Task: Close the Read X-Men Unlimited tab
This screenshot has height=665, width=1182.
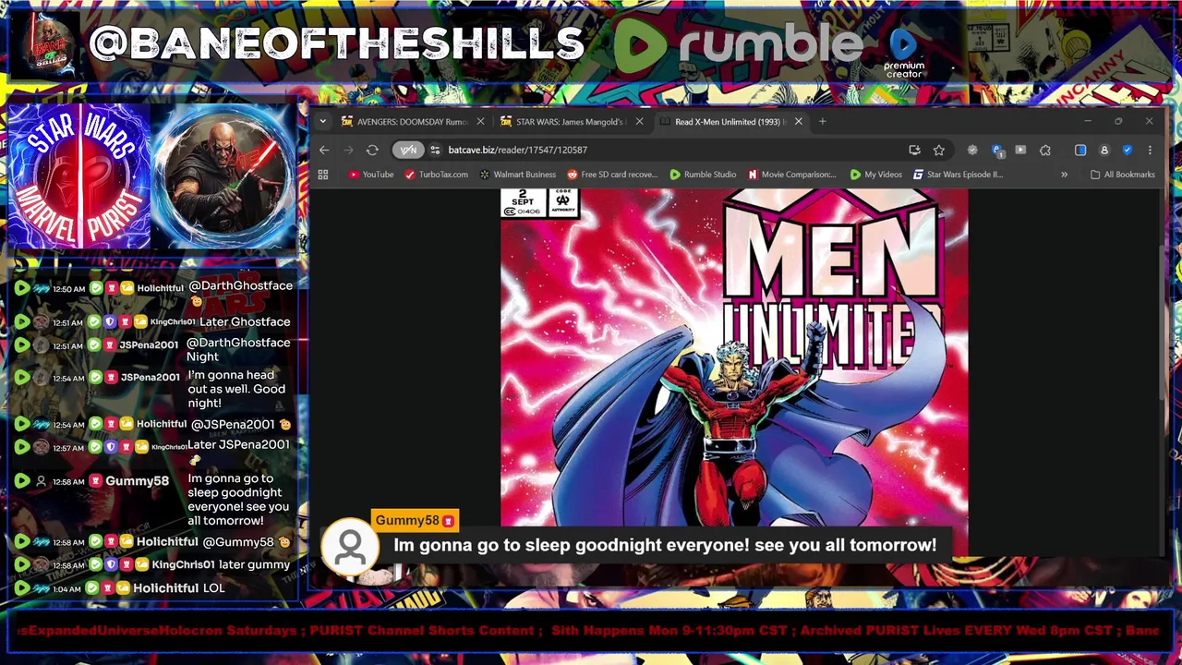Action: pyautogui.click(x=799, y=122)
